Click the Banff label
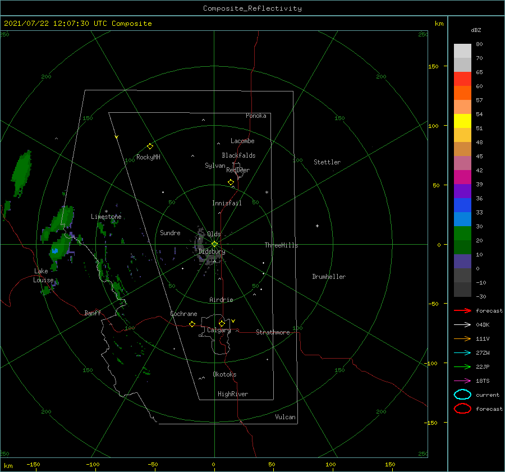The image size is (505, 472). 93,313
